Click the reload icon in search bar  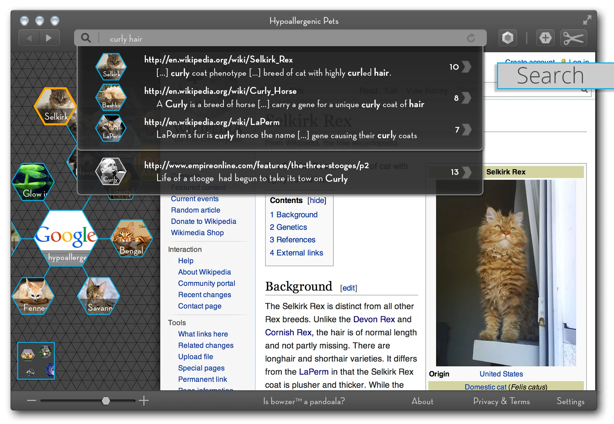coord(471,38)
